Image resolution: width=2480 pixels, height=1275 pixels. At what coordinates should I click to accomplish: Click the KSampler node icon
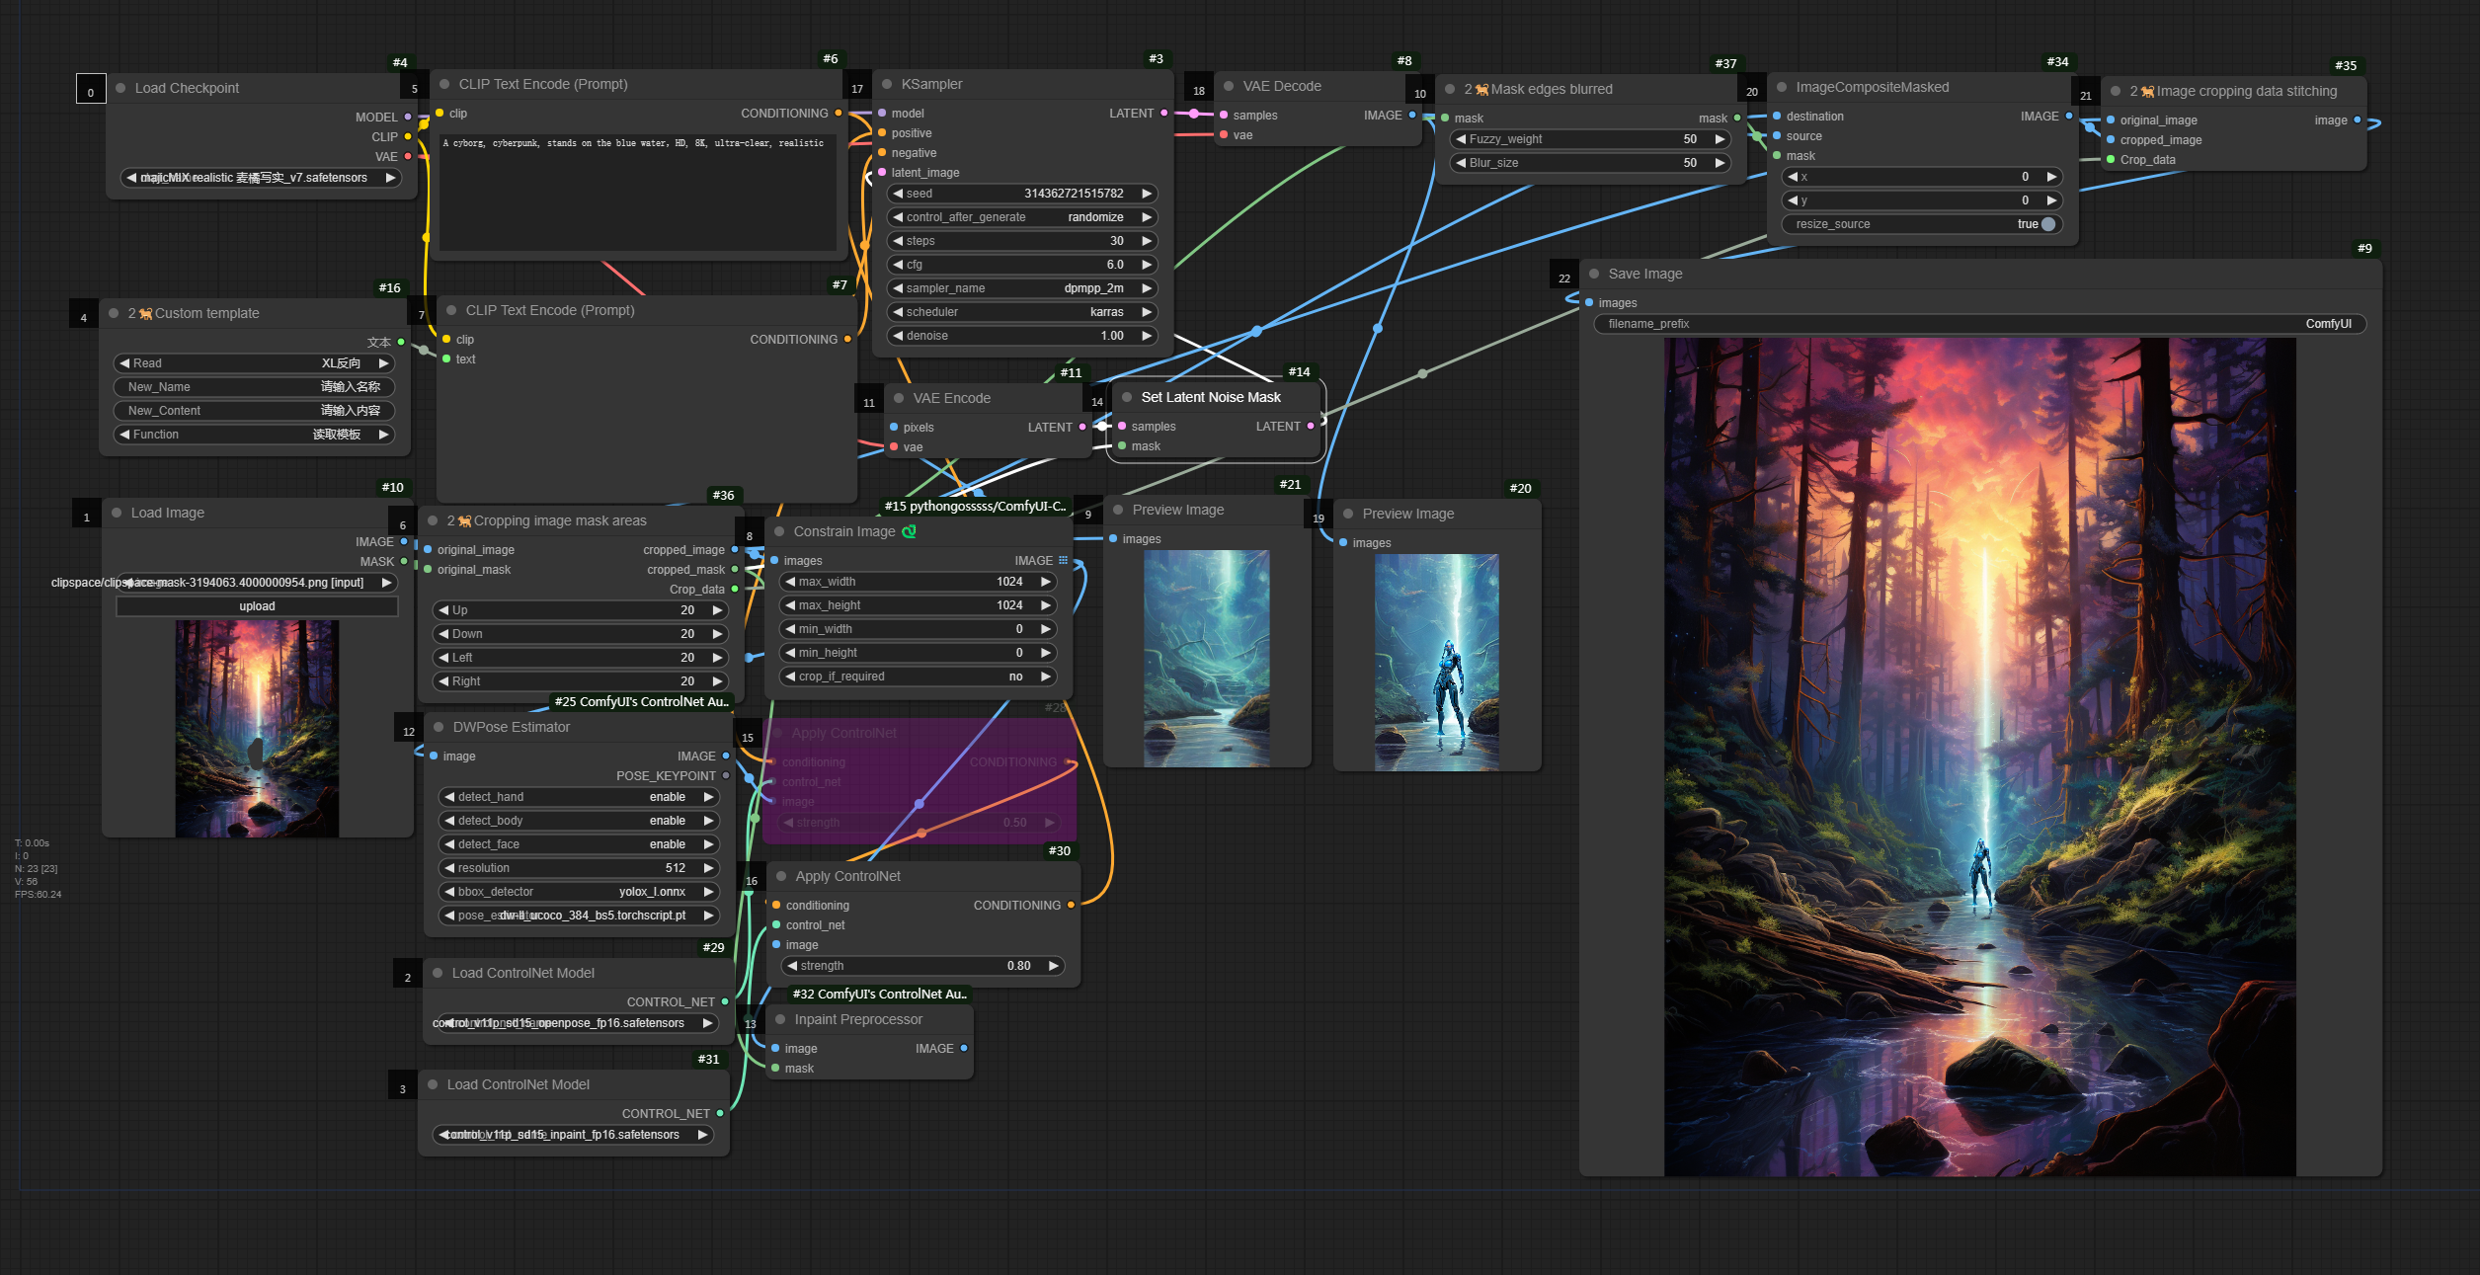pos(886,85)
